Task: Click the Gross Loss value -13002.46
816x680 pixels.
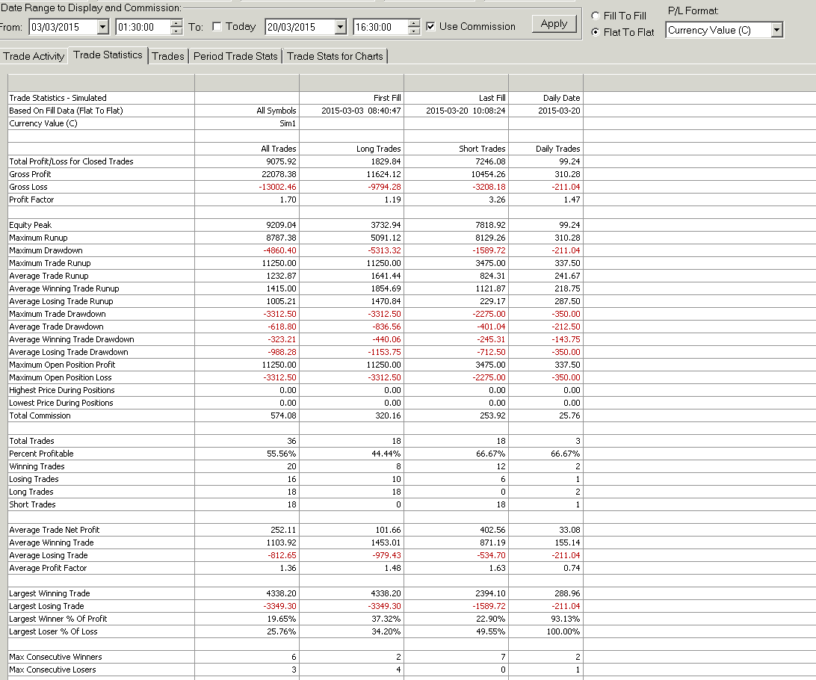Action: tap(277, 187)
